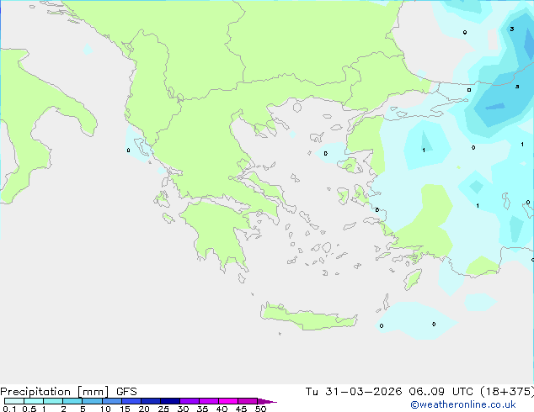Click the 30–35 mm purple legend swatch
Screen dimensions: 534x412
click(x=190, y=401)
